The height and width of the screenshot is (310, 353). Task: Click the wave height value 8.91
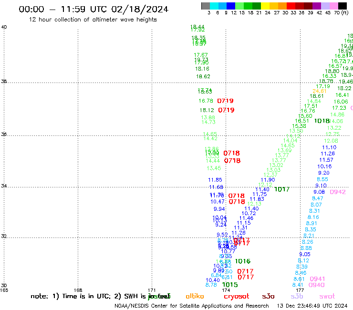pos(311,223)
